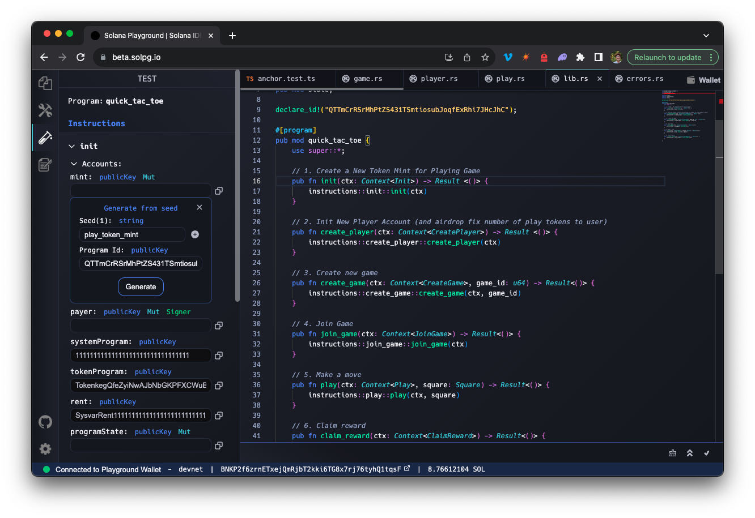The height and width of the screenshot is (518, 755).
Task: Open wallet address in explorer link icon
Action: [407, 469]
